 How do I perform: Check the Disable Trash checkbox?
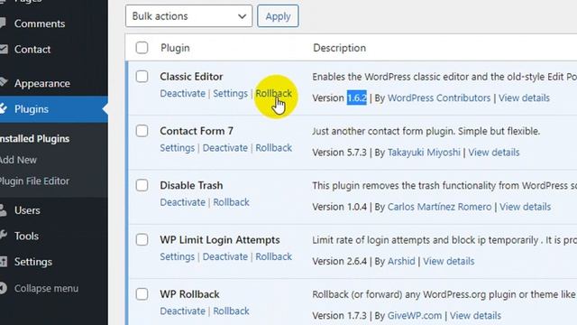pos(142,185)
